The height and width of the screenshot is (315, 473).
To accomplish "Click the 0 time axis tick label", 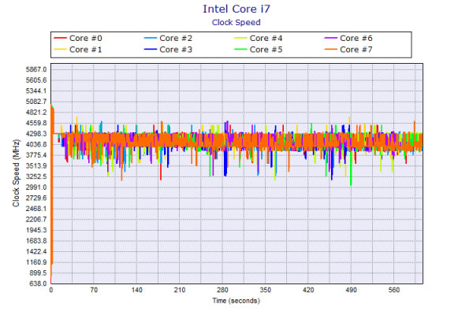I will (51, 291).
